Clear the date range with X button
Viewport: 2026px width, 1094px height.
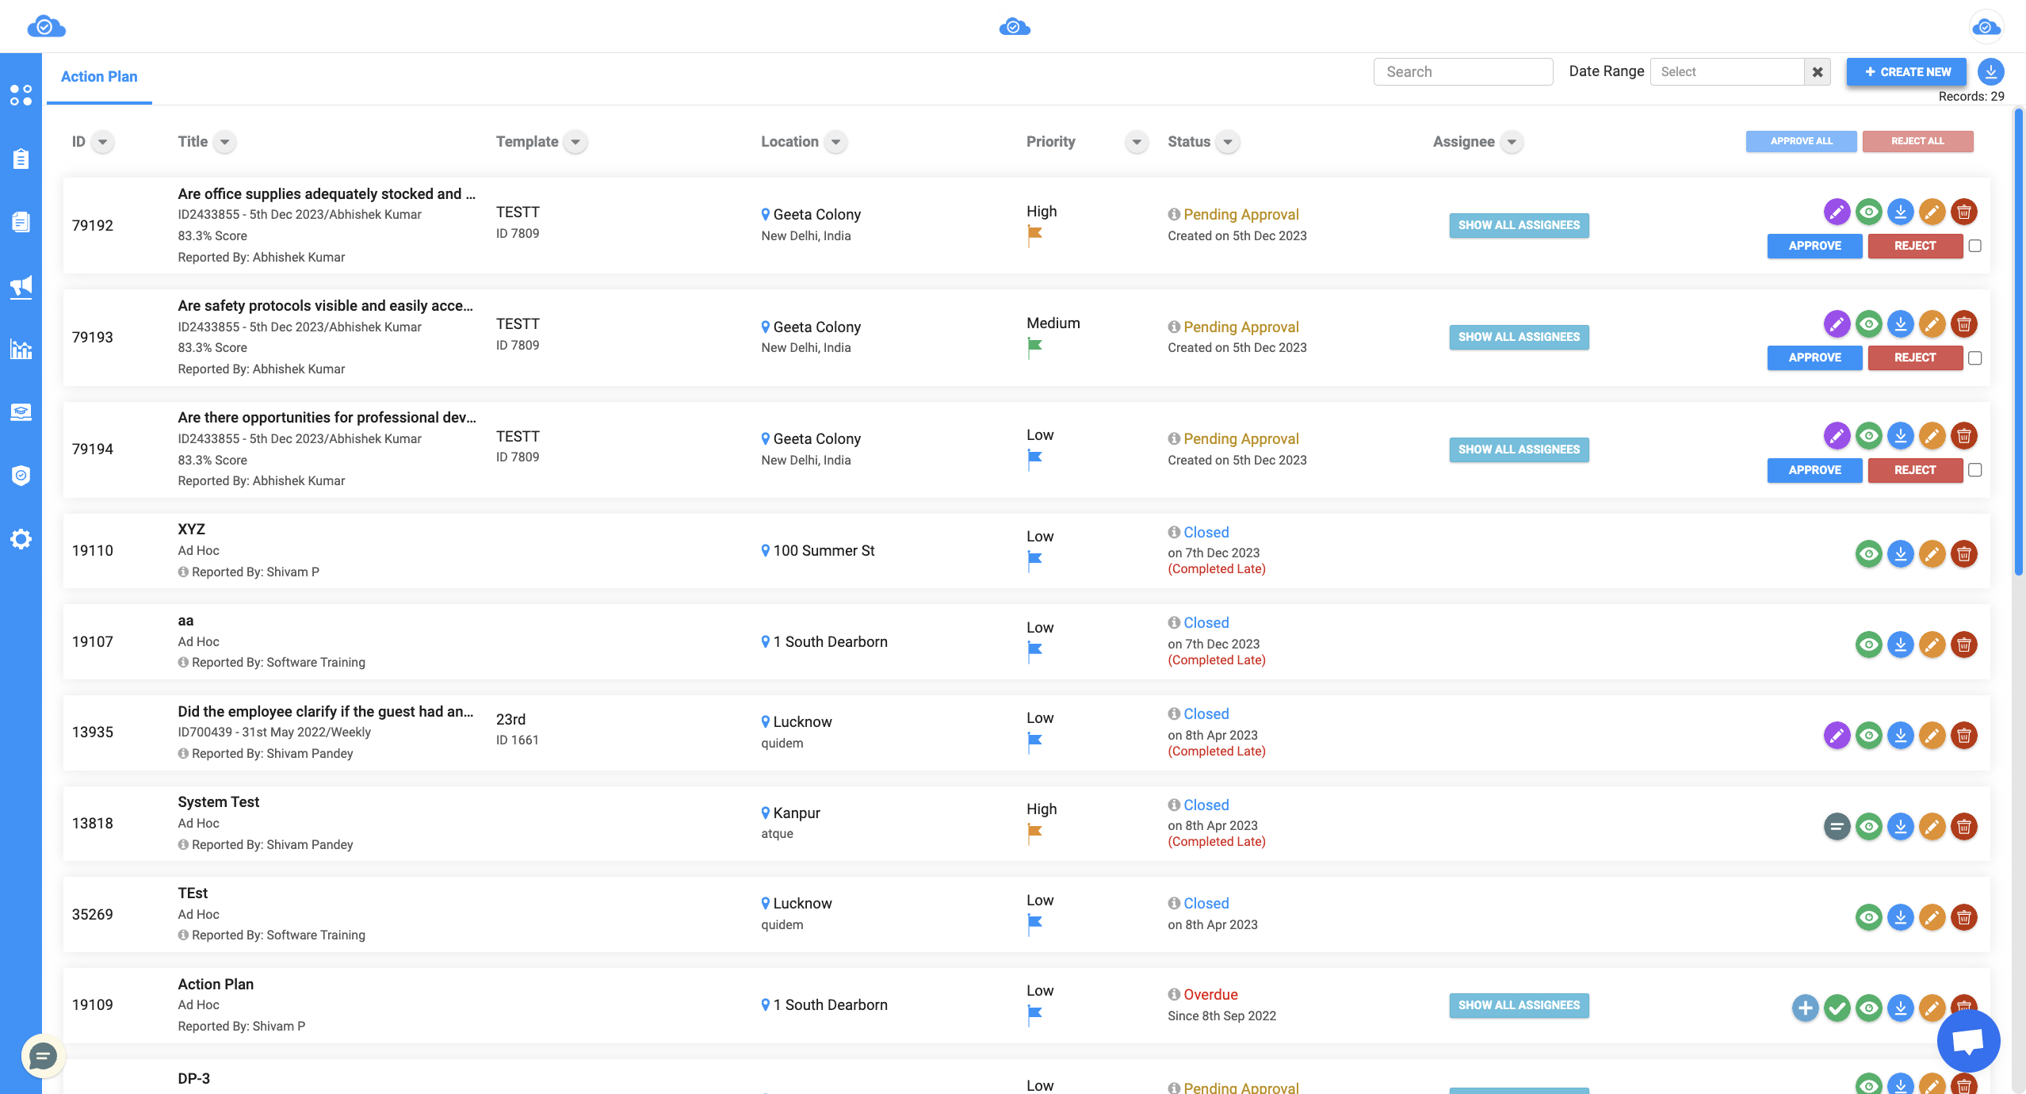[x=1818, y=71]
